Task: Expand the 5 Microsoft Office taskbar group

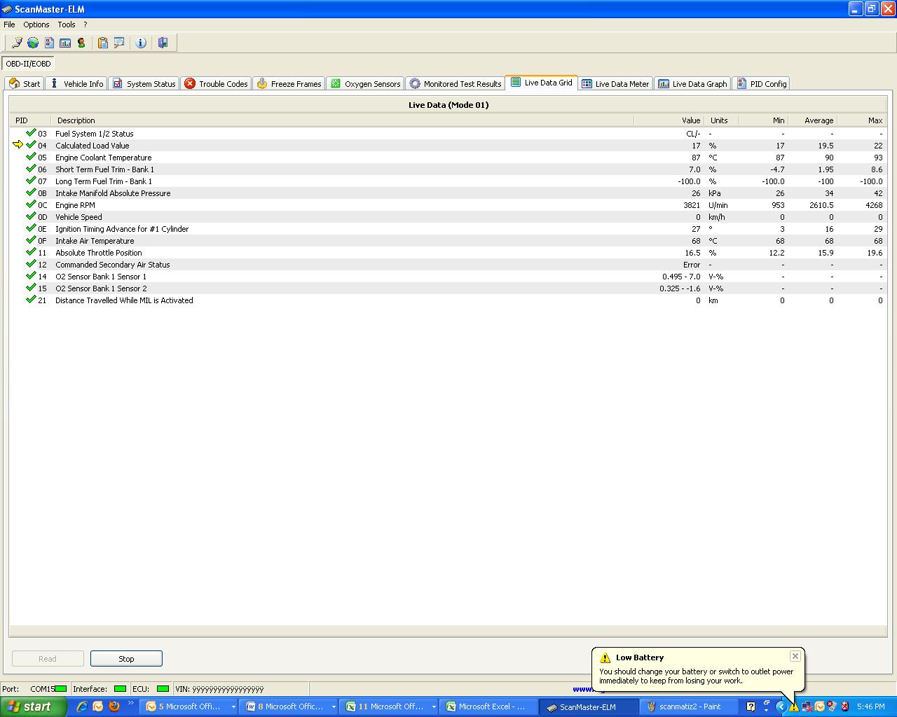Action: tap(233, 707)
